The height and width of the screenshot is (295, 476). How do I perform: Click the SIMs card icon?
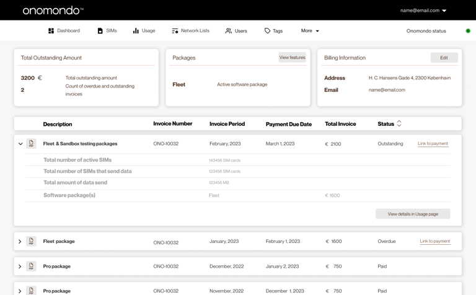coord(100,30)
